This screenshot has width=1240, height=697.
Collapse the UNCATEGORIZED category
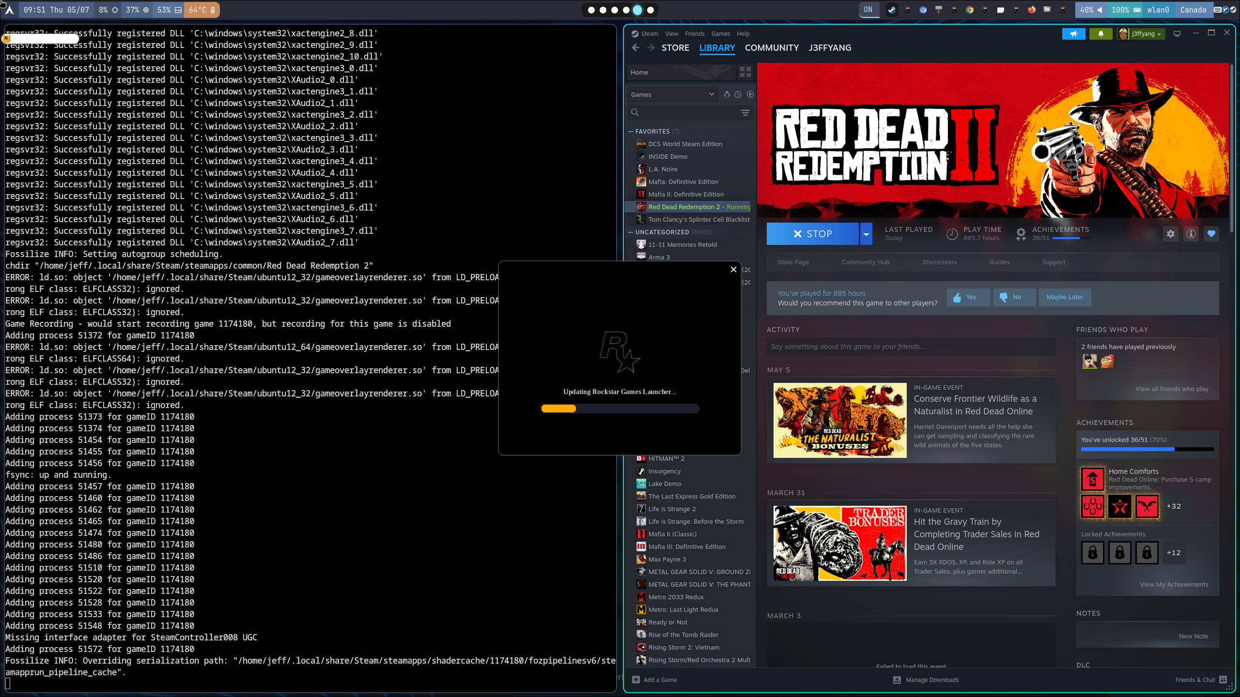(x=631, y=232)
